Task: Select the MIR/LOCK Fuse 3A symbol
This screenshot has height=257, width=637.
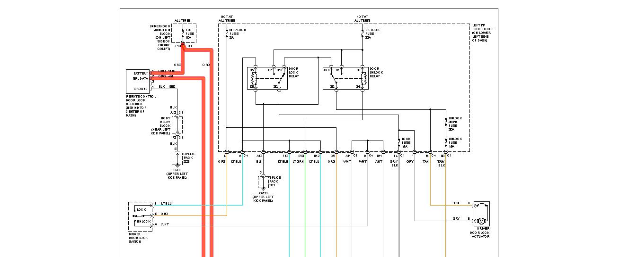Action: click(x=227, y=33)
